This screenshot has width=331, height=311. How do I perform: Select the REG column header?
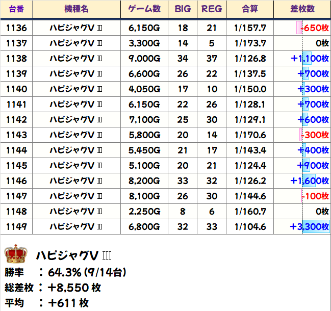(212, 9)
